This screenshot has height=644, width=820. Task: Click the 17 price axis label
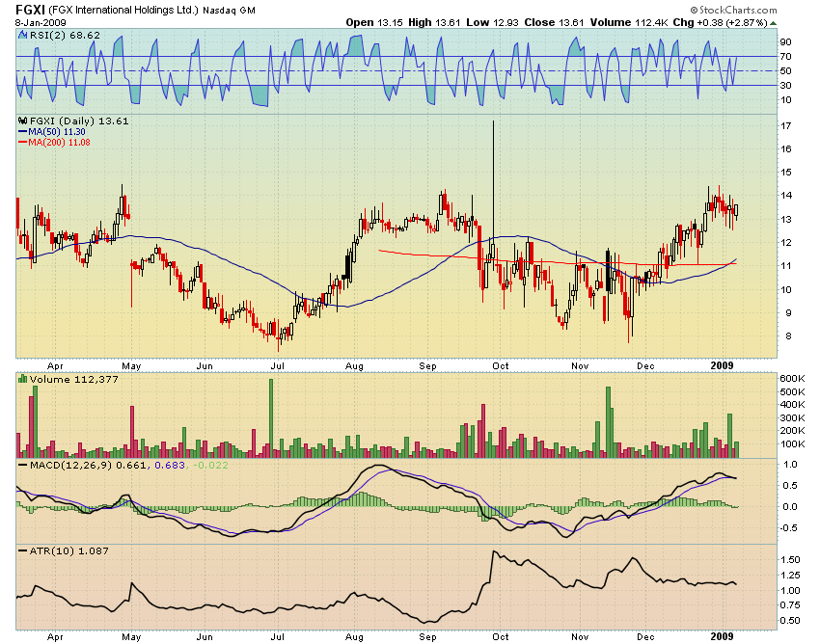[x=785, y=125]
